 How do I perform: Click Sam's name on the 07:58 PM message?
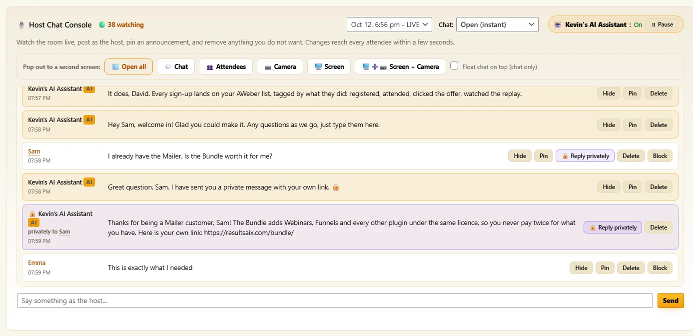(x=34, y=151)
